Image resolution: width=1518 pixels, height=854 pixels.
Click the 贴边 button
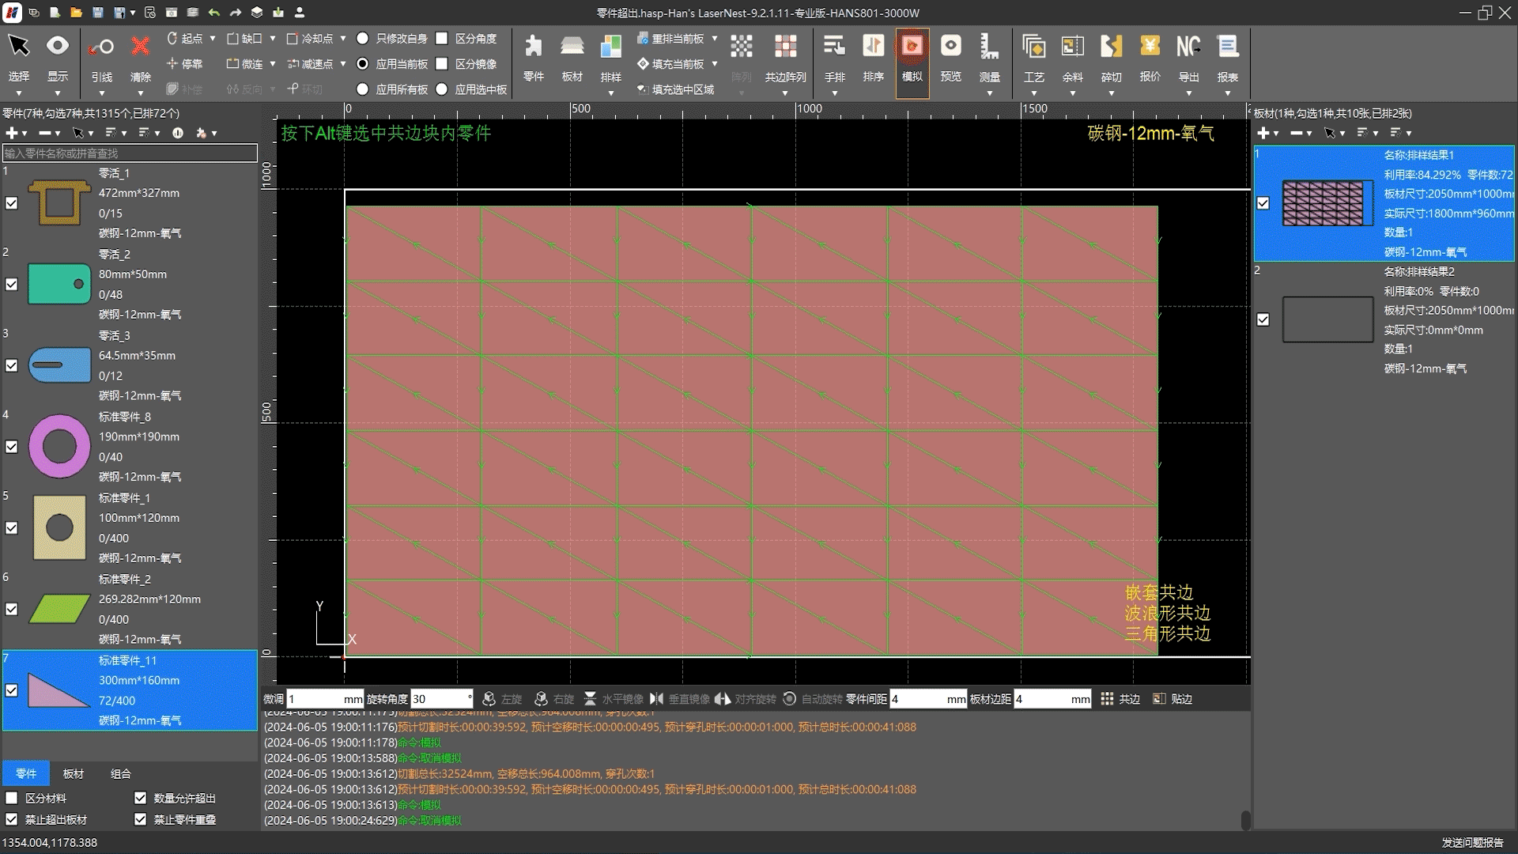click(x=1173, y=699)
